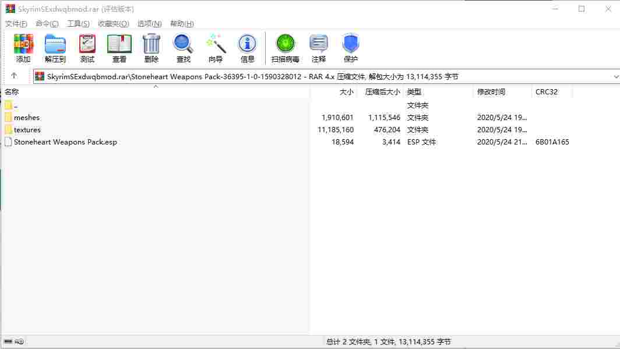The width and height of the screenshot is (620, 349).
Task: Select the meshes folder icon
Action: (8, 117)
